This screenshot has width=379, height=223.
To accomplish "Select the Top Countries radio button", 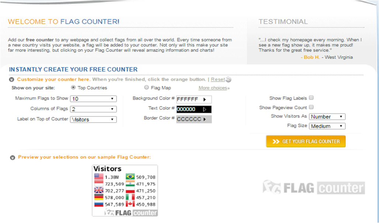I will (73, 88).
